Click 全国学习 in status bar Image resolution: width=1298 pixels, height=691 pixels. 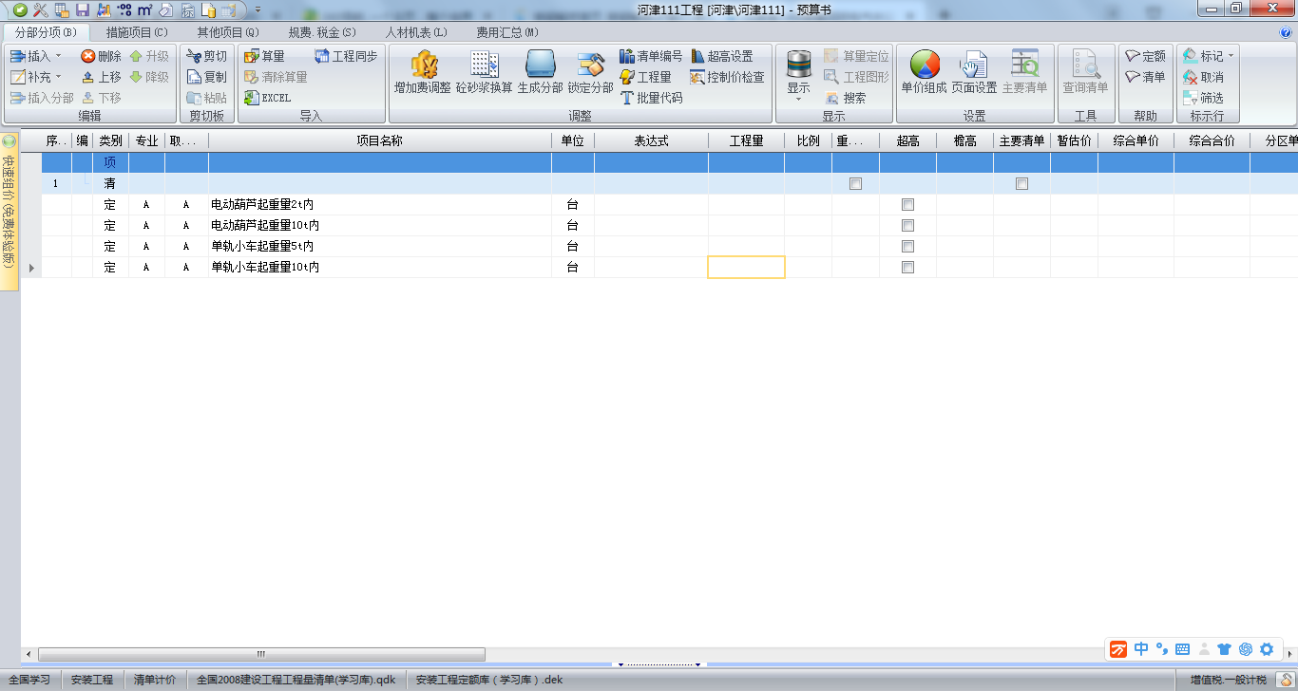pos(29,680)
